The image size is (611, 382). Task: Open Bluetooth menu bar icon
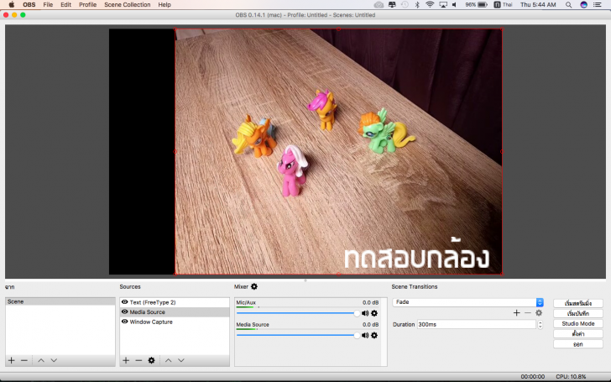[x=417, y=5]
